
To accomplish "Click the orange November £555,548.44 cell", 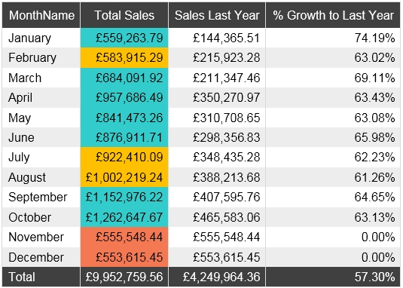I will pyautogui.click(x=124, y=237).
